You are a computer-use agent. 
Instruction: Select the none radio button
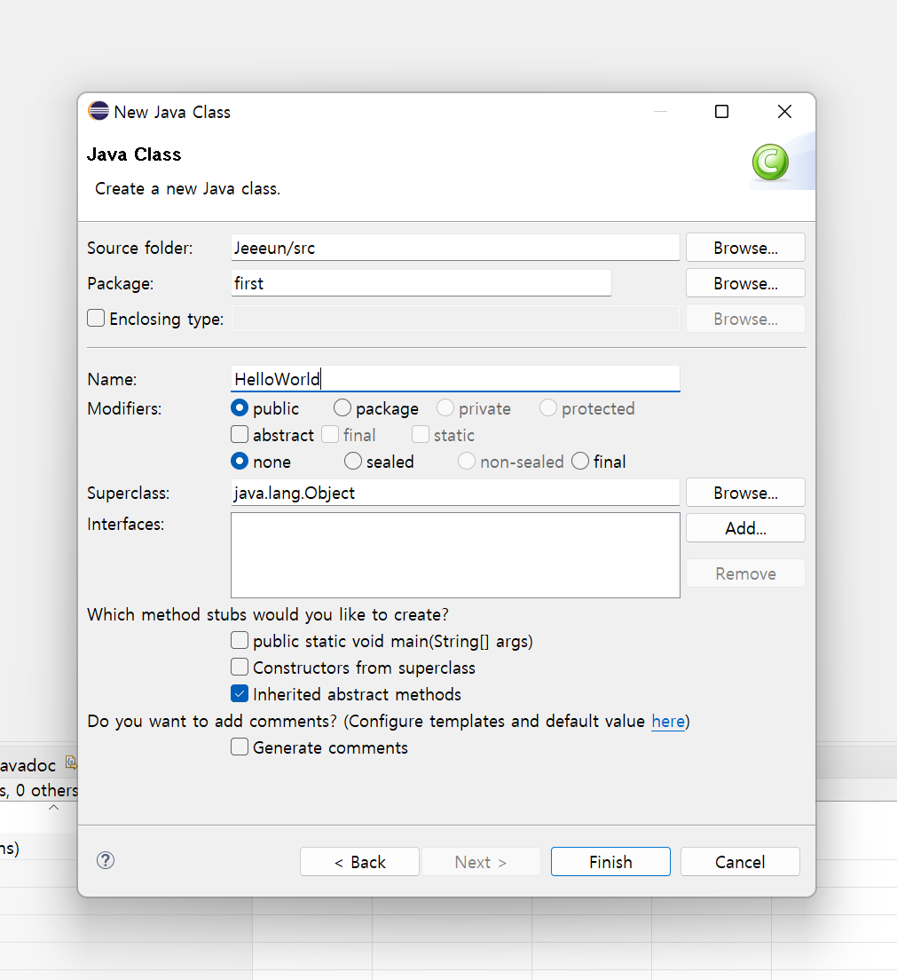click(240, 462)
